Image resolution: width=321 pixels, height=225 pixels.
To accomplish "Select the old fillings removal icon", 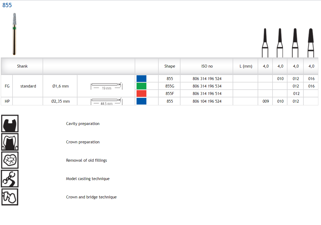I will click(10, 160).
